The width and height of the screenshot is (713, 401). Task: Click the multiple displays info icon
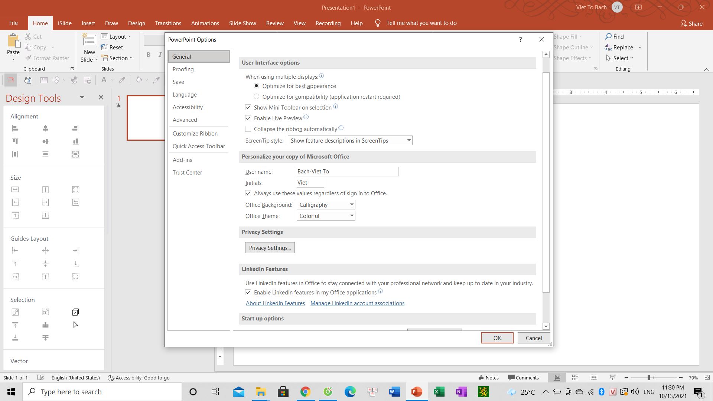pyautogui.click(x=321, y=76)
